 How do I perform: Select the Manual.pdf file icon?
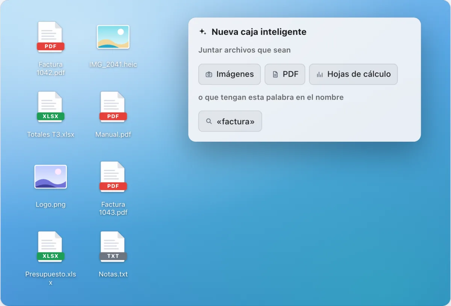click(x=113, y=107)
